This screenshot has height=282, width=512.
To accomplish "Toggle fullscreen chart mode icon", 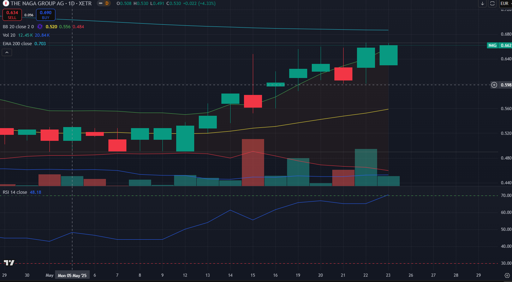I will 492,4.
